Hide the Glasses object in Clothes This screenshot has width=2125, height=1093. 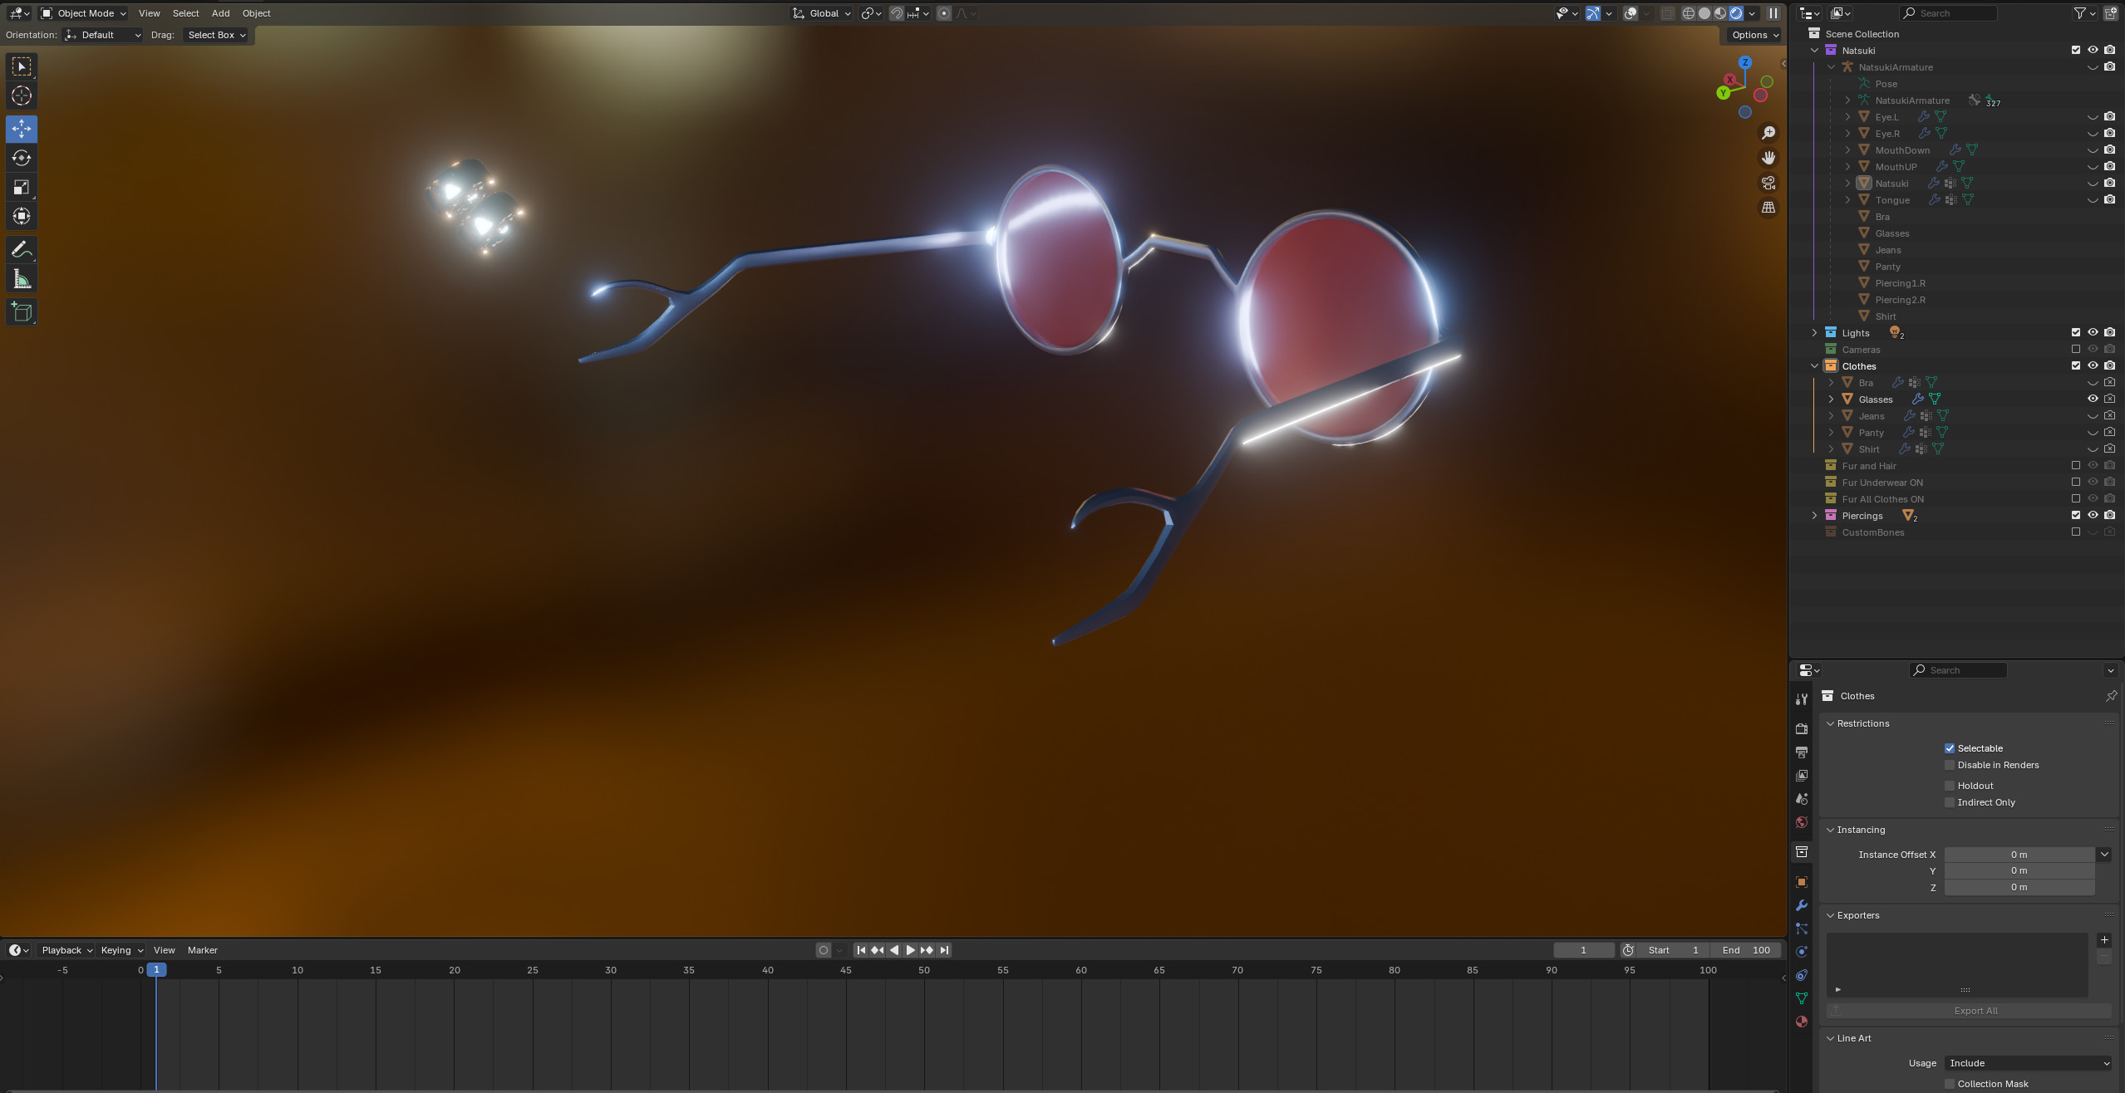point(2093,399)
